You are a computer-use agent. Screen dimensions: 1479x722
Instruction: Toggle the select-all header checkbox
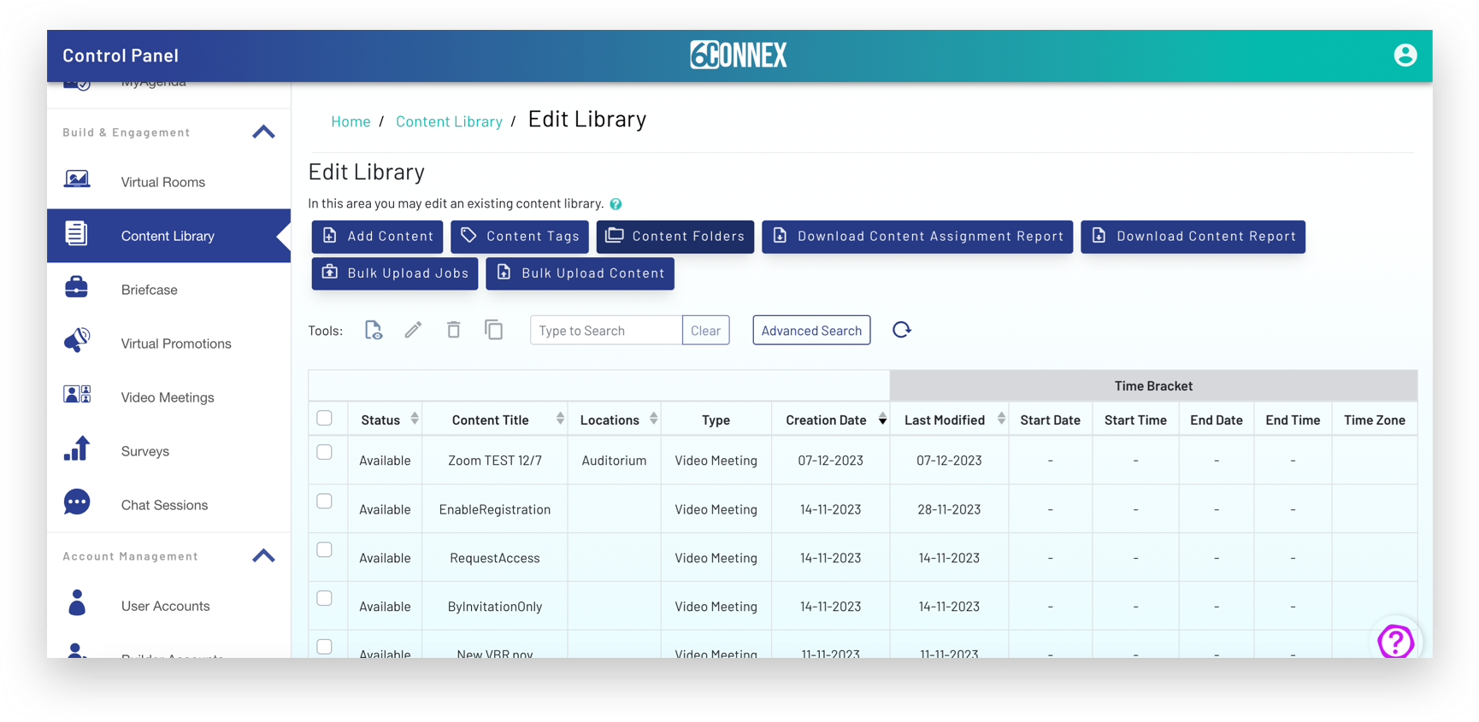coord(324,418)
